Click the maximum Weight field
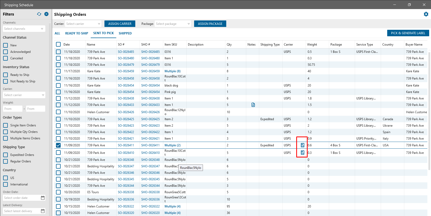 pos(36,109)
